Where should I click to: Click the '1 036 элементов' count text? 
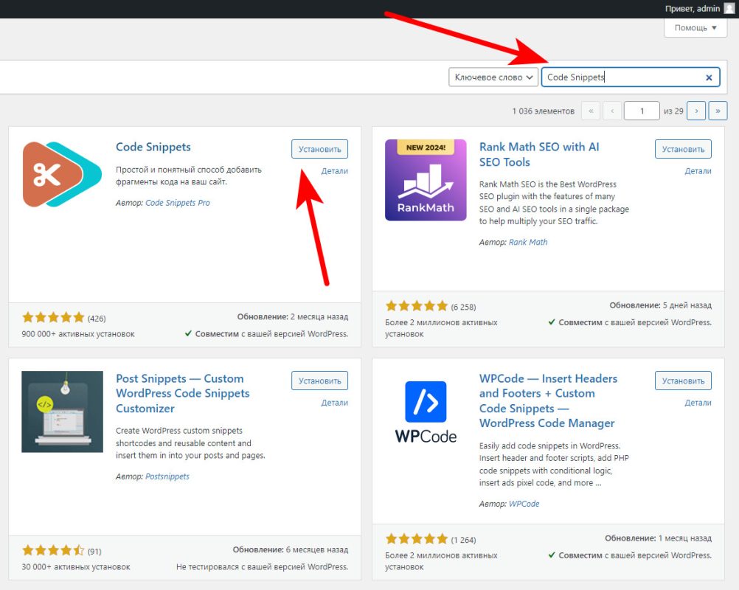tap(544, 111)
